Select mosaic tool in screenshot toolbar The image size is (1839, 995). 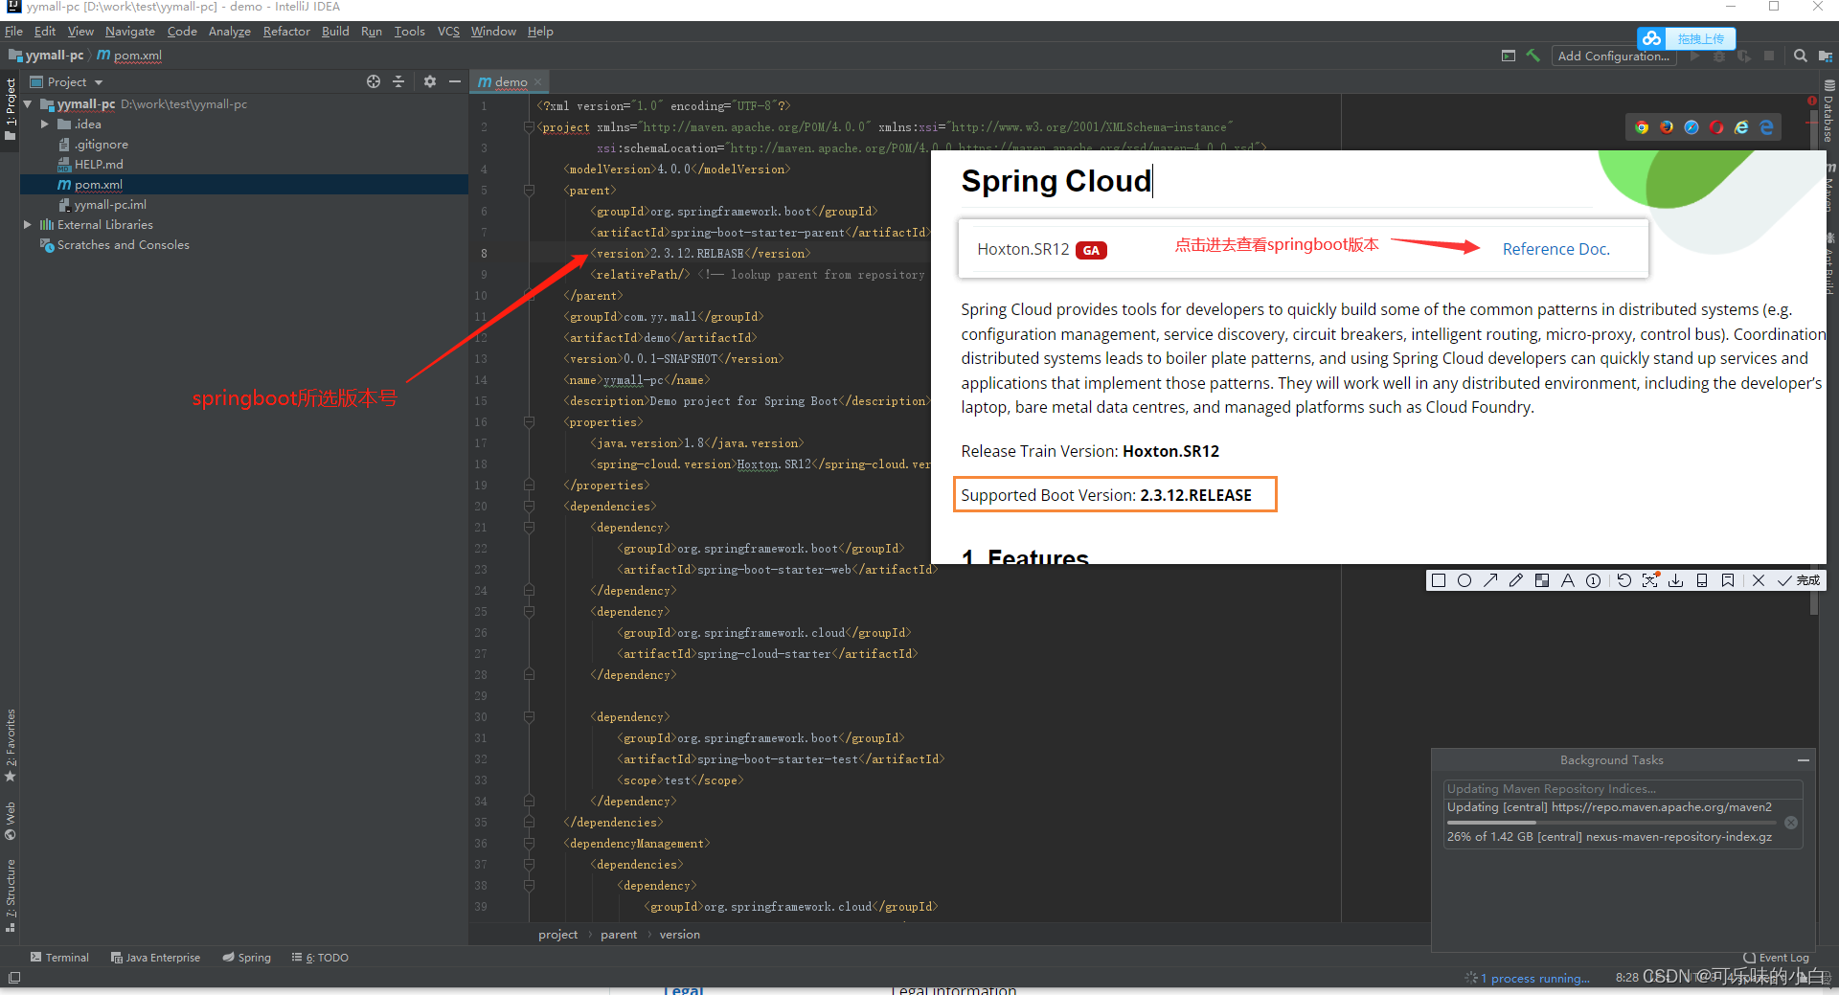pos(1542,580)
